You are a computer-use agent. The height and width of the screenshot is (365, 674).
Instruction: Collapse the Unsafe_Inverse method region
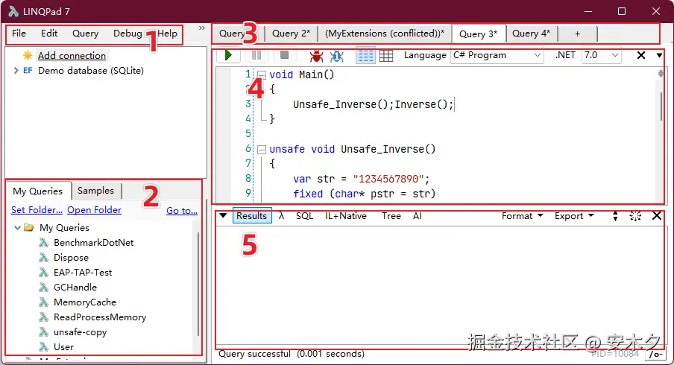point(262,150)
